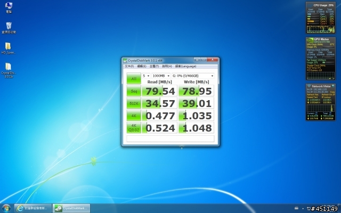Switch to the Internet Explorer taskbar item
This screenshot has height=213, width=341.
[33, 208]
